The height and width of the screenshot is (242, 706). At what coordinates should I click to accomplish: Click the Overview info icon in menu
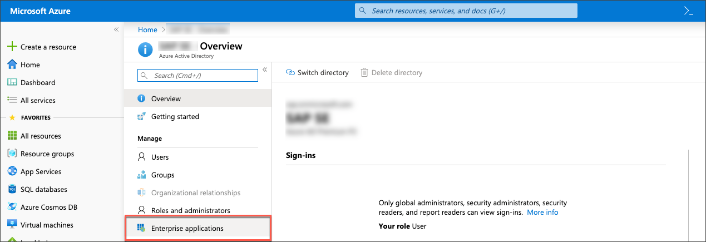(141, 98)
